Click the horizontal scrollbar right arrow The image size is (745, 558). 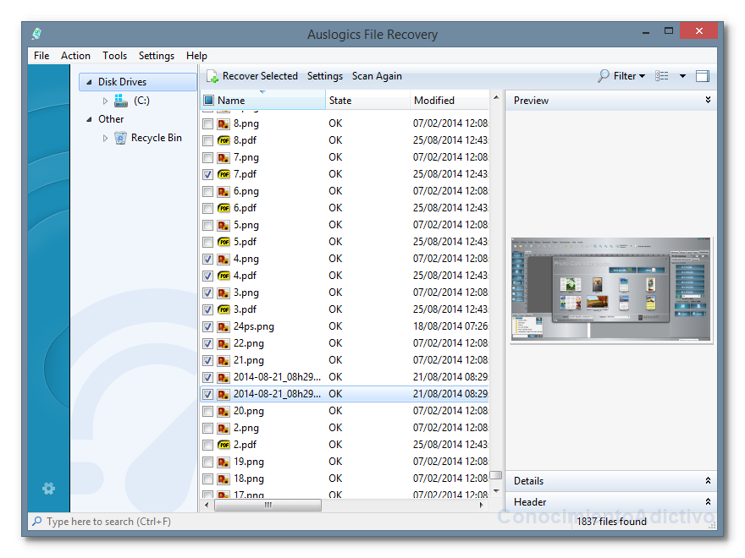coord(482,505)
